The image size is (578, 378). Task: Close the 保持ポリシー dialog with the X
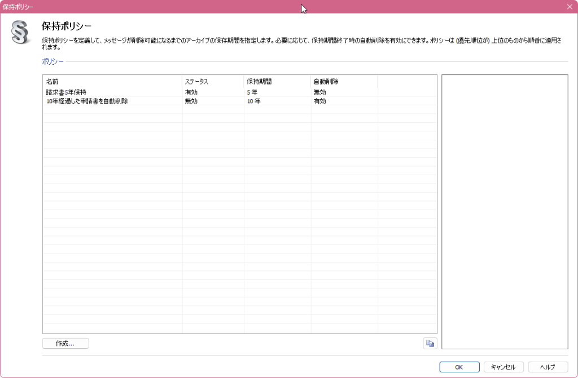point(568,6)
